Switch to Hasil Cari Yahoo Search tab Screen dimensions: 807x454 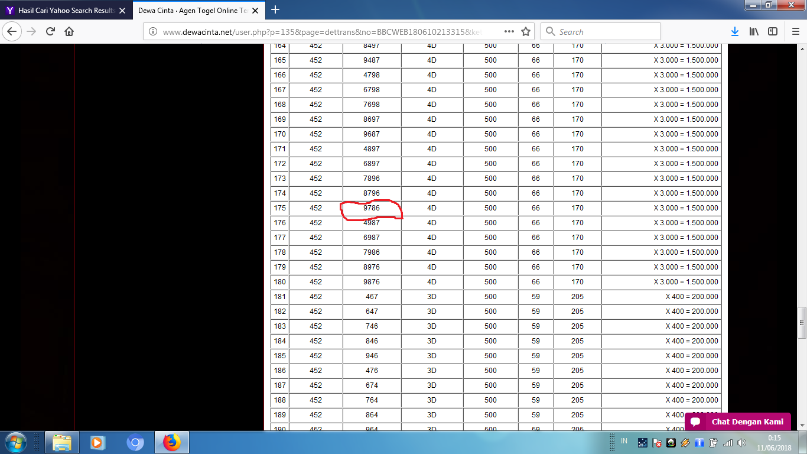65,11
